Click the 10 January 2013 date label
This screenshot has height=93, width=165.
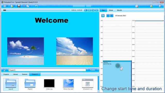click(120, 16)
